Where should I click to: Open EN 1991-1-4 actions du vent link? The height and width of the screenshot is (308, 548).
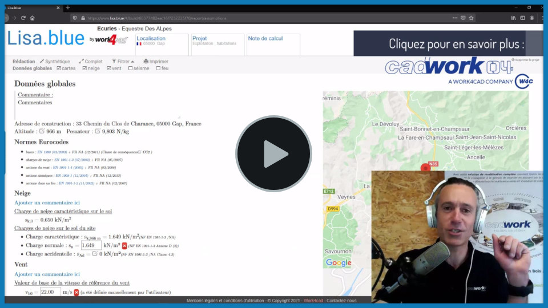[68, 168]
